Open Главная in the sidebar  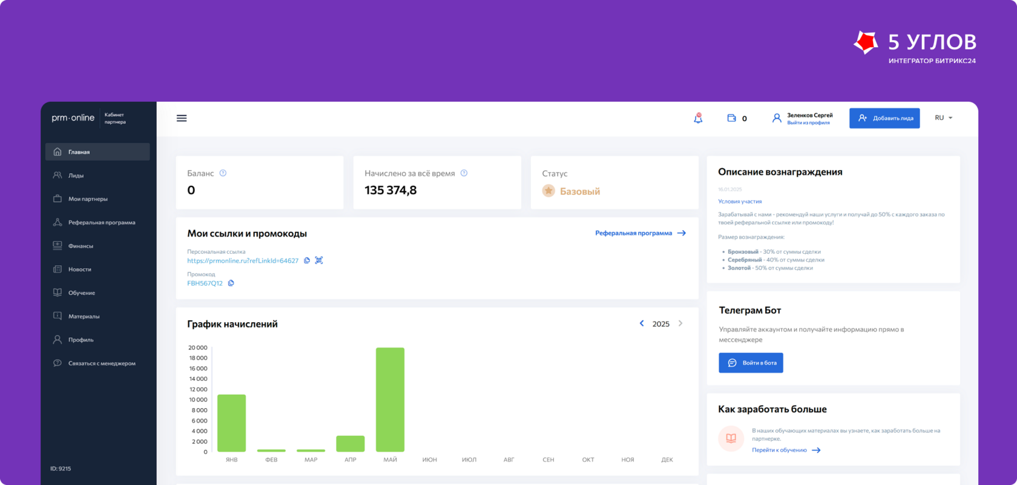97,152
